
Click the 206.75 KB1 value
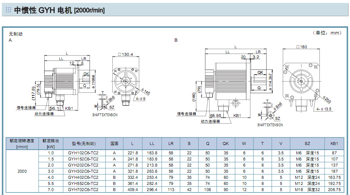334,190
